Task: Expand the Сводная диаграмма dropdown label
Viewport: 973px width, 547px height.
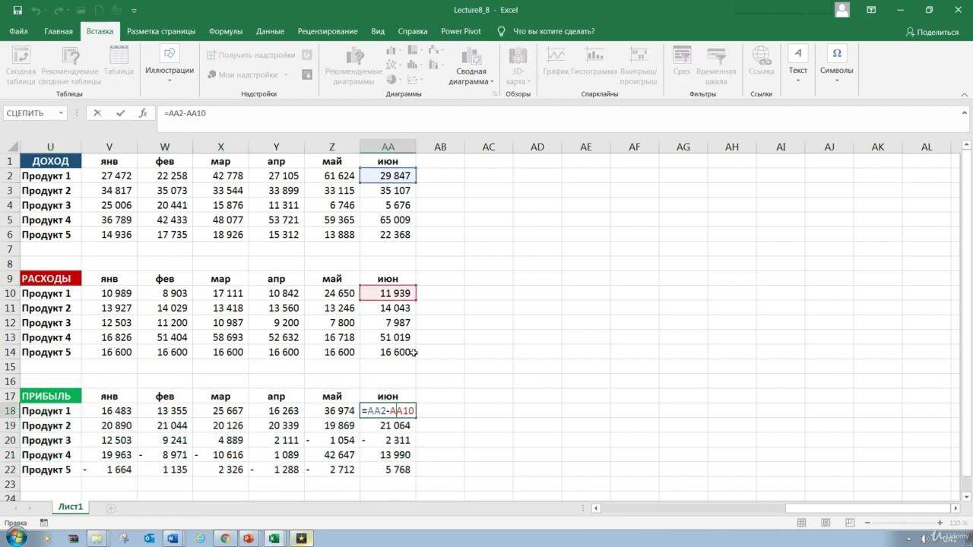Action: 471,77
